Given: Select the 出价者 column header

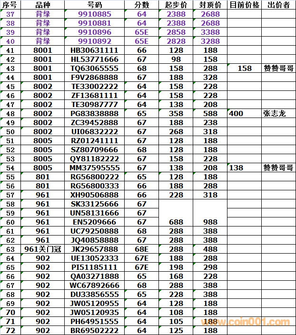Looking at the screenshot, I should 278,5.
